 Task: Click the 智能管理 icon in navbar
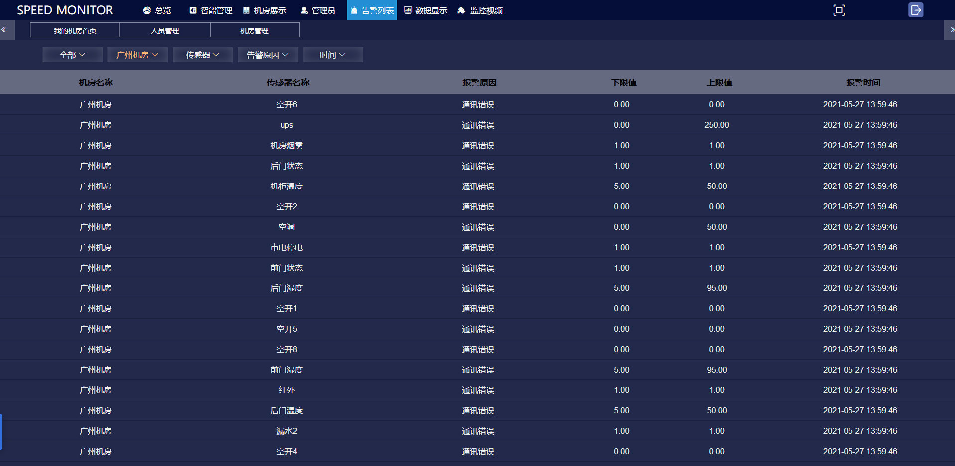coord(193,10)
